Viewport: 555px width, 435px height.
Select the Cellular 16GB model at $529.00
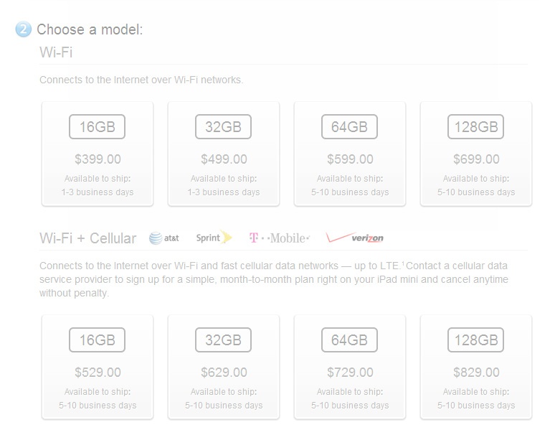pos(98,367)
